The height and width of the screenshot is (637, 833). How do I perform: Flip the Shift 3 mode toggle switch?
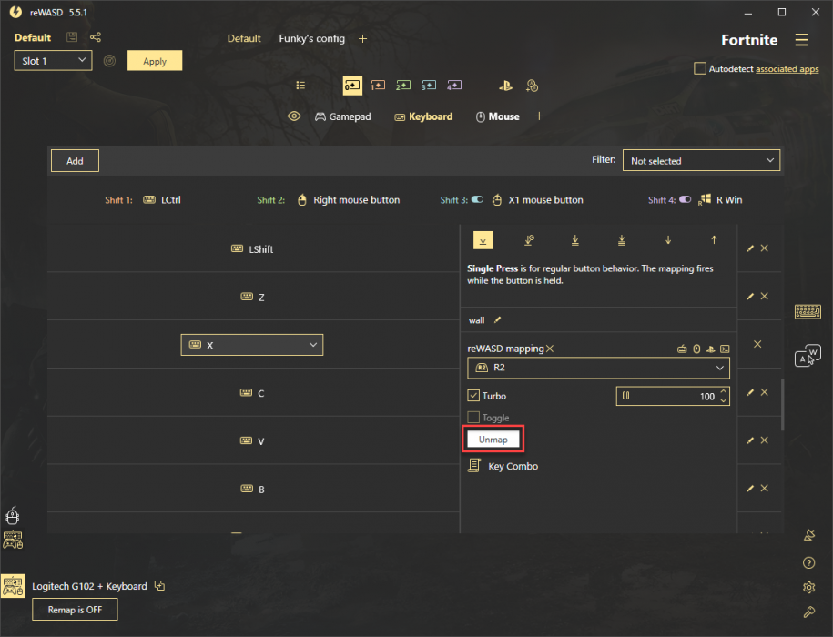(x=478, y=199)
